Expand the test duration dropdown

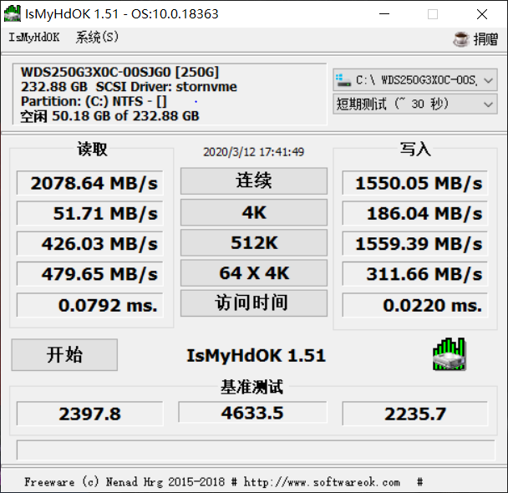pyautogui.click(x=488, y=104)
